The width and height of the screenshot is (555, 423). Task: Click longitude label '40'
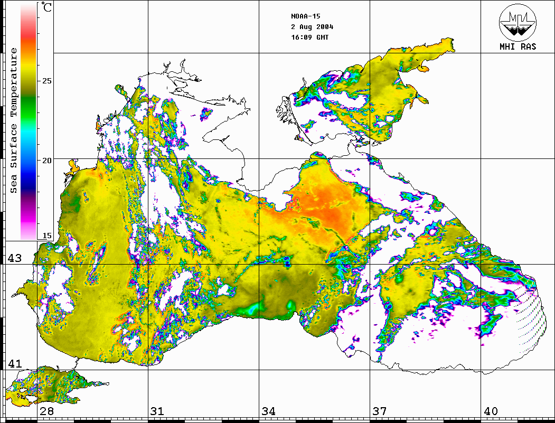coord(491,411)
